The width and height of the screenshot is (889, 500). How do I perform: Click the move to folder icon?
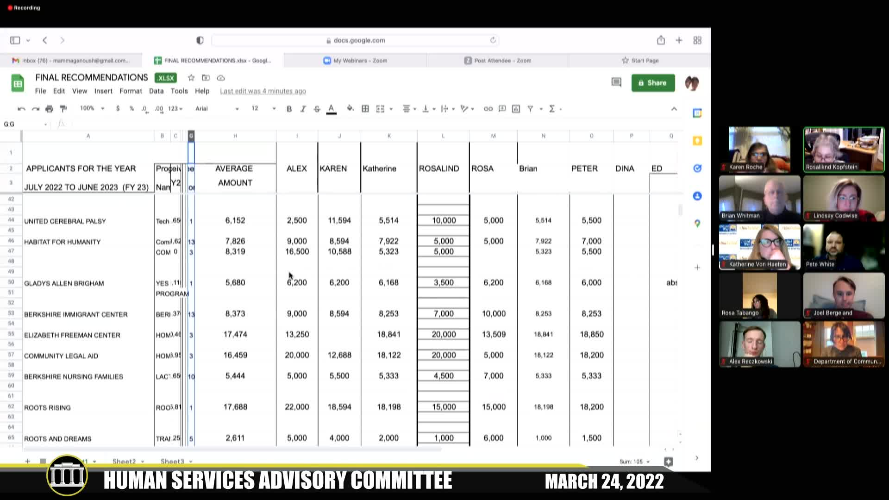[206, 78]
